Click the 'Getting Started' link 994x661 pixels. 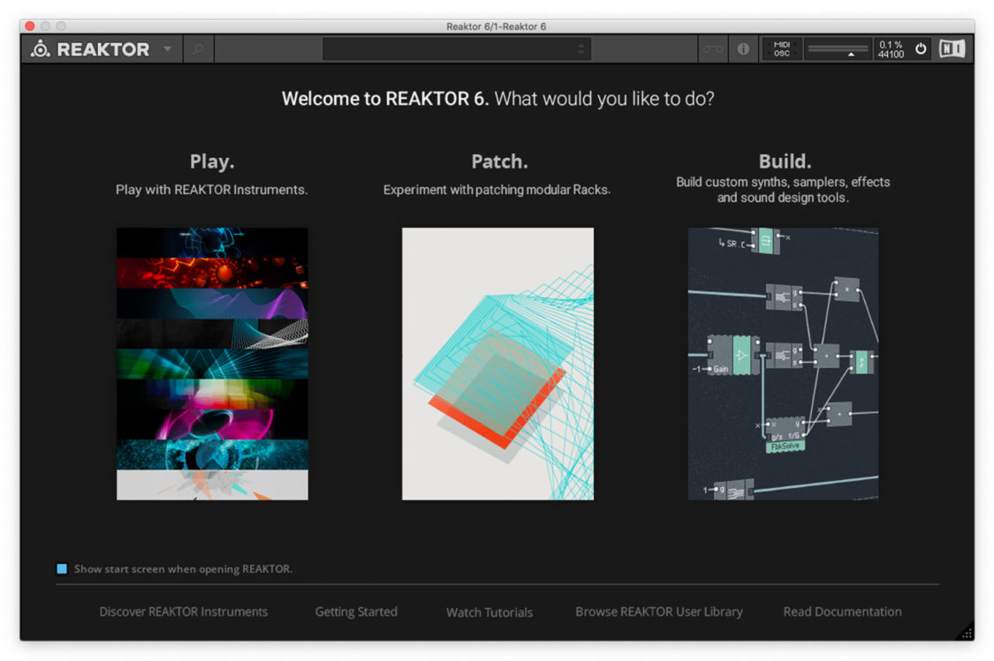[356, 612]
